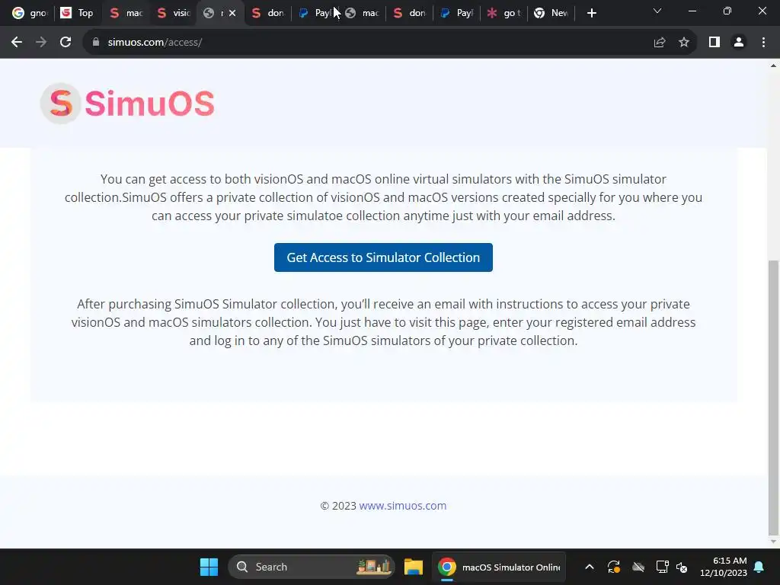Image resolution: width=780 pixels, height=585 pixels.
Task: Click the taskbar Search box
Action: tap(312, 567)
